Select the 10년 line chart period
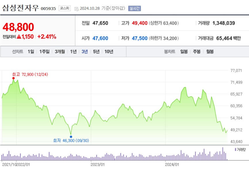Image resolution: width=249 pixels, height=170 pixels. (x=109, y=52)
